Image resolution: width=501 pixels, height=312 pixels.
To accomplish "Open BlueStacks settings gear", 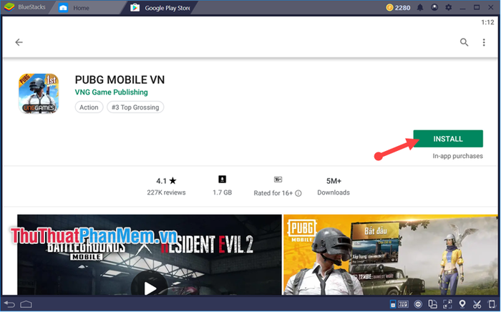I will (x=449, y=7).
